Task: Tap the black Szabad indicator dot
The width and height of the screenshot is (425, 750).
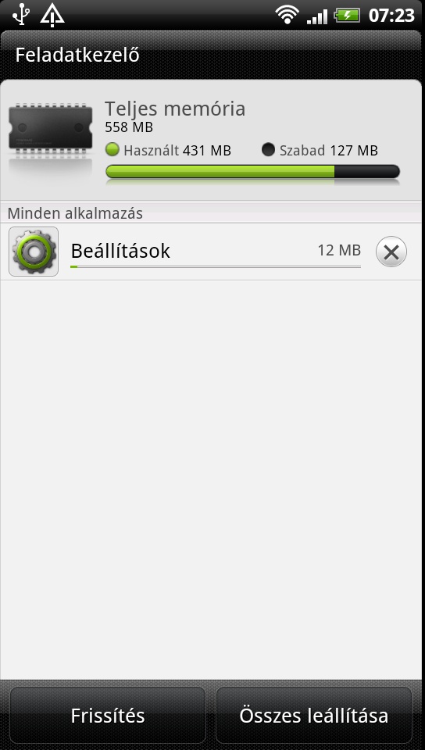Action: tap(268, 150)
